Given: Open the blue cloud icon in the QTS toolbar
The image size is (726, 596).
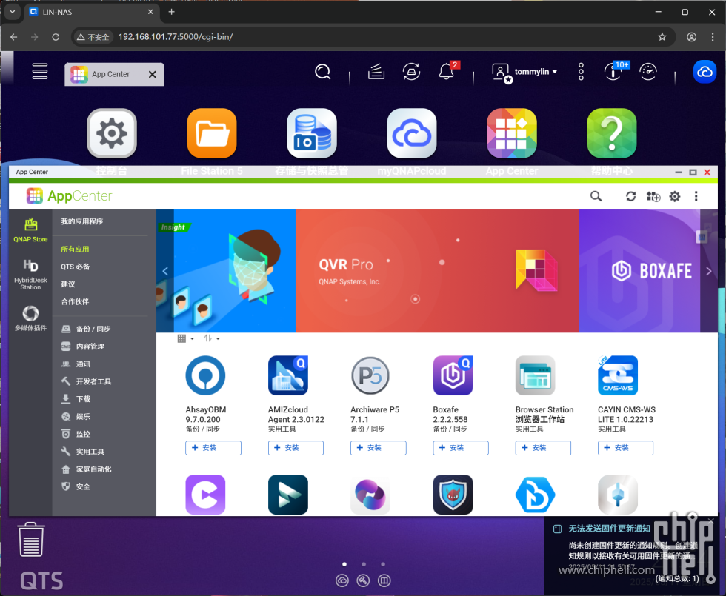Looking at the screenshot, I should pyautogui.click(x=705, y=72).
